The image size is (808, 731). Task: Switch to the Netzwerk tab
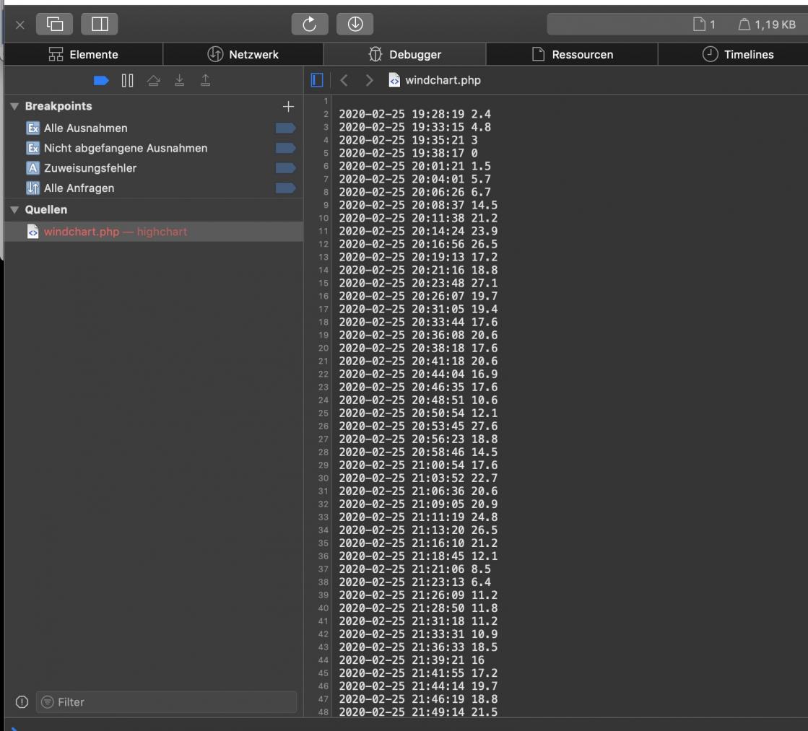tap(243, 54)
